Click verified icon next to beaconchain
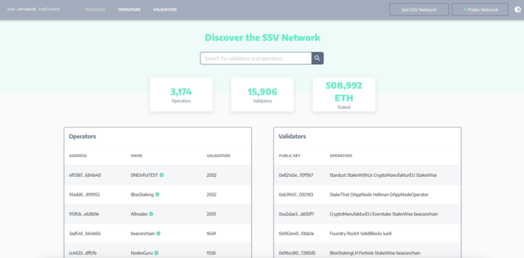The width and height of the screenshot is (524, 258). tap(159, 233)
